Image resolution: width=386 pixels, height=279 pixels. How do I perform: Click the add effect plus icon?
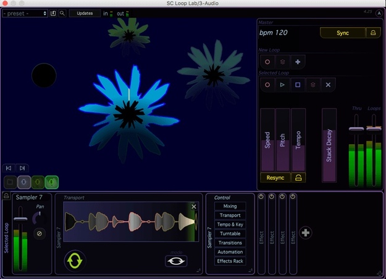pos(305,233)
